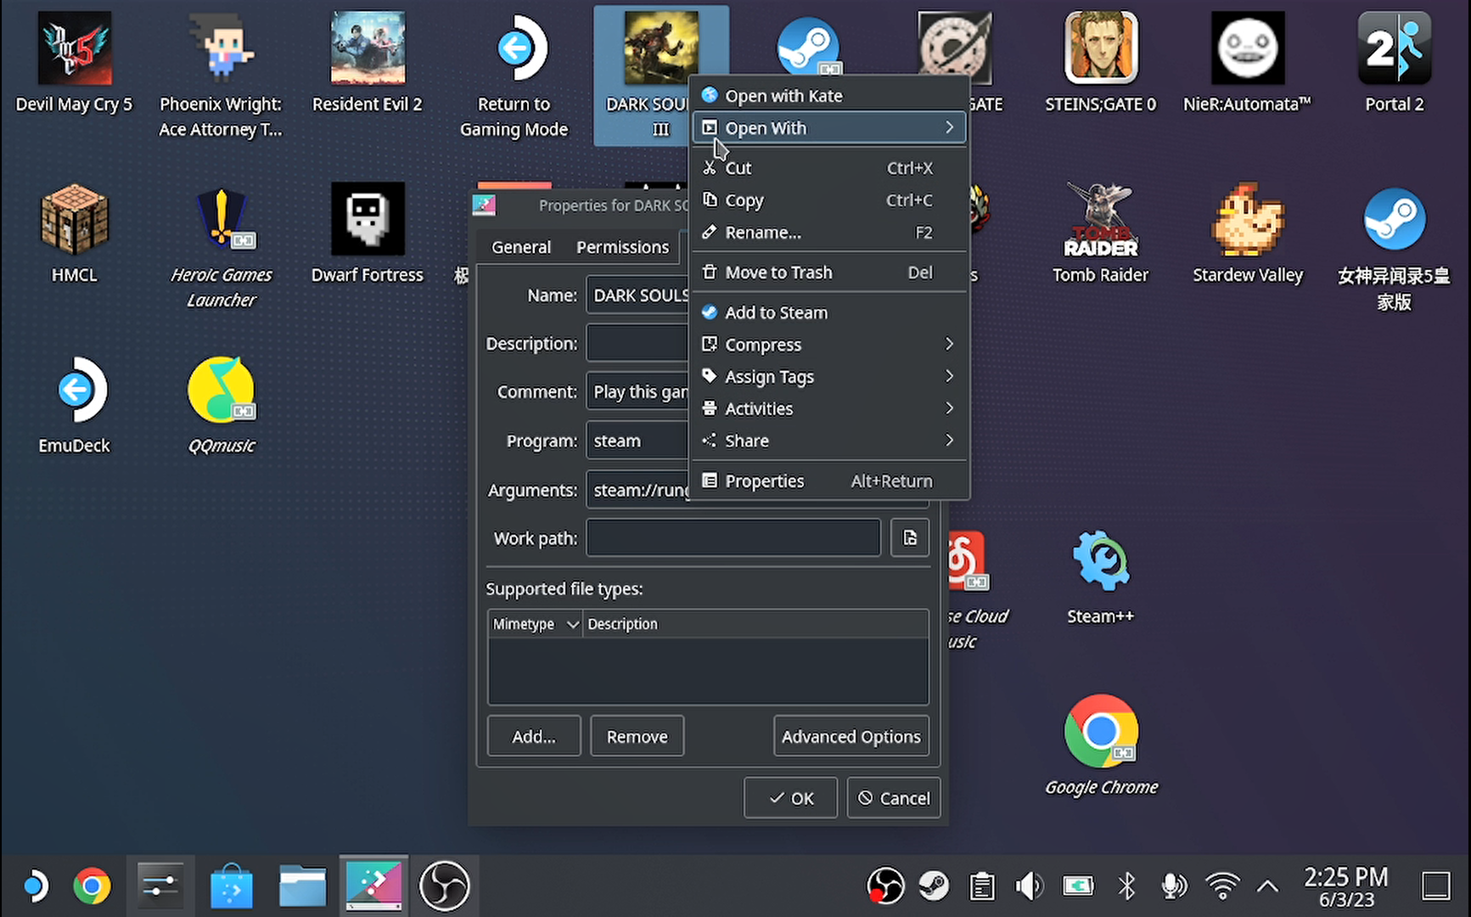Open the audio volume tray icon

[1029, 886]
